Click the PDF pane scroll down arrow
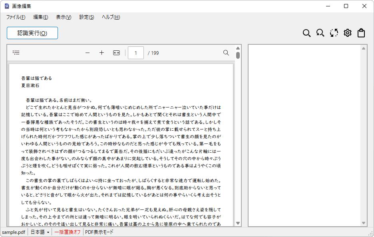This screenshot has width=374, height=237. point(238,223)
